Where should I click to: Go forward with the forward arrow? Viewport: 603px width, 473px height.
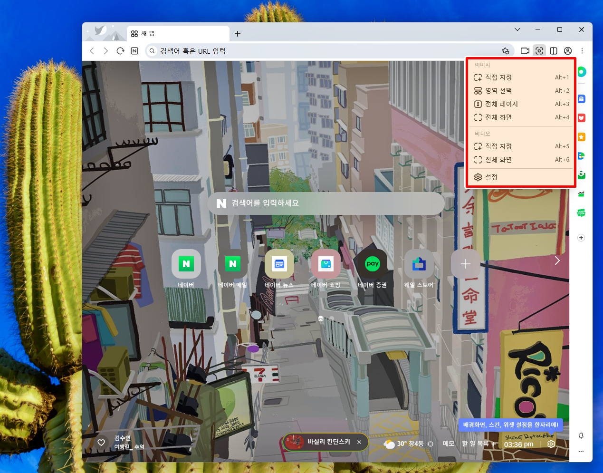(x=106, y=51)
